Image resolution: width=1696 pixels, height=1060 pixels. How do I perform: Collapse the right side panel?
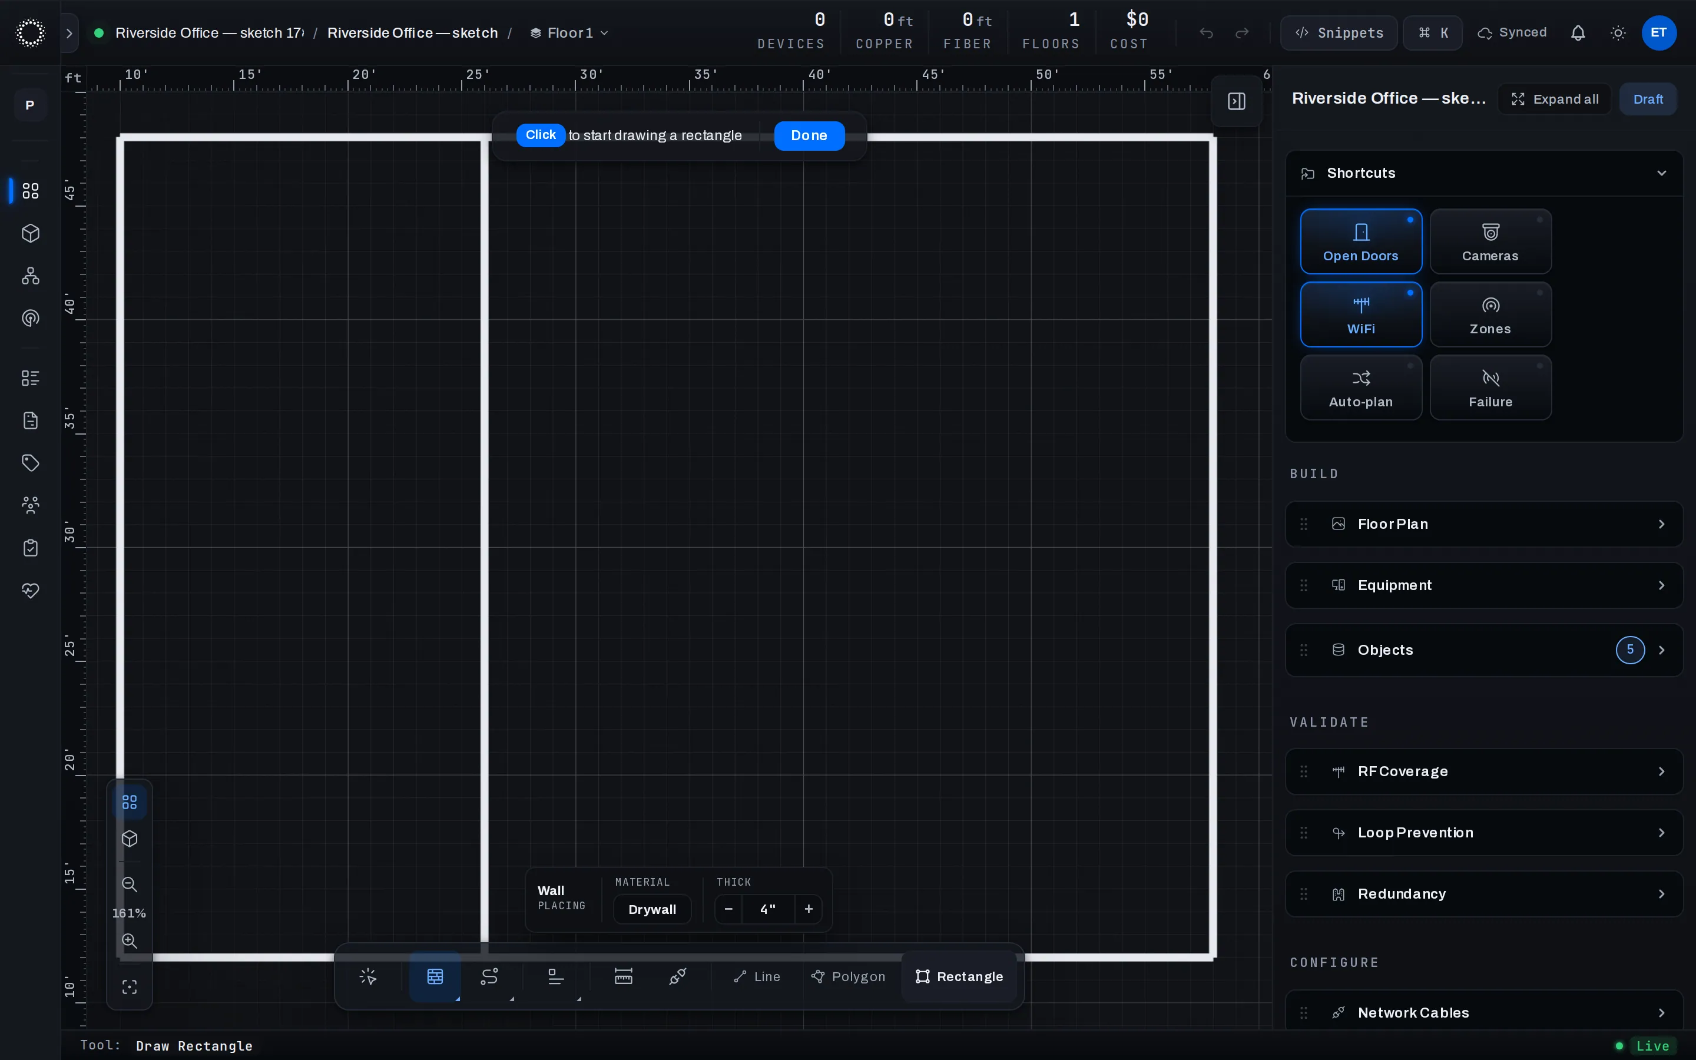(x=1237, y=102)
